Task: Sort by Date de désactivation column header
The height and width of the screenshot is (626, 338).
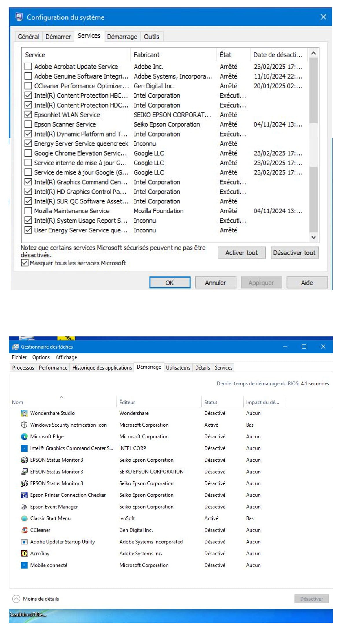Action: [278, 55]
